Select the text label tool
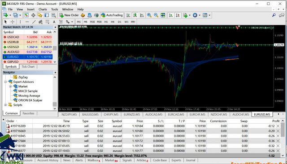Viewport: 287px width, 164px height. coord(61,22)
